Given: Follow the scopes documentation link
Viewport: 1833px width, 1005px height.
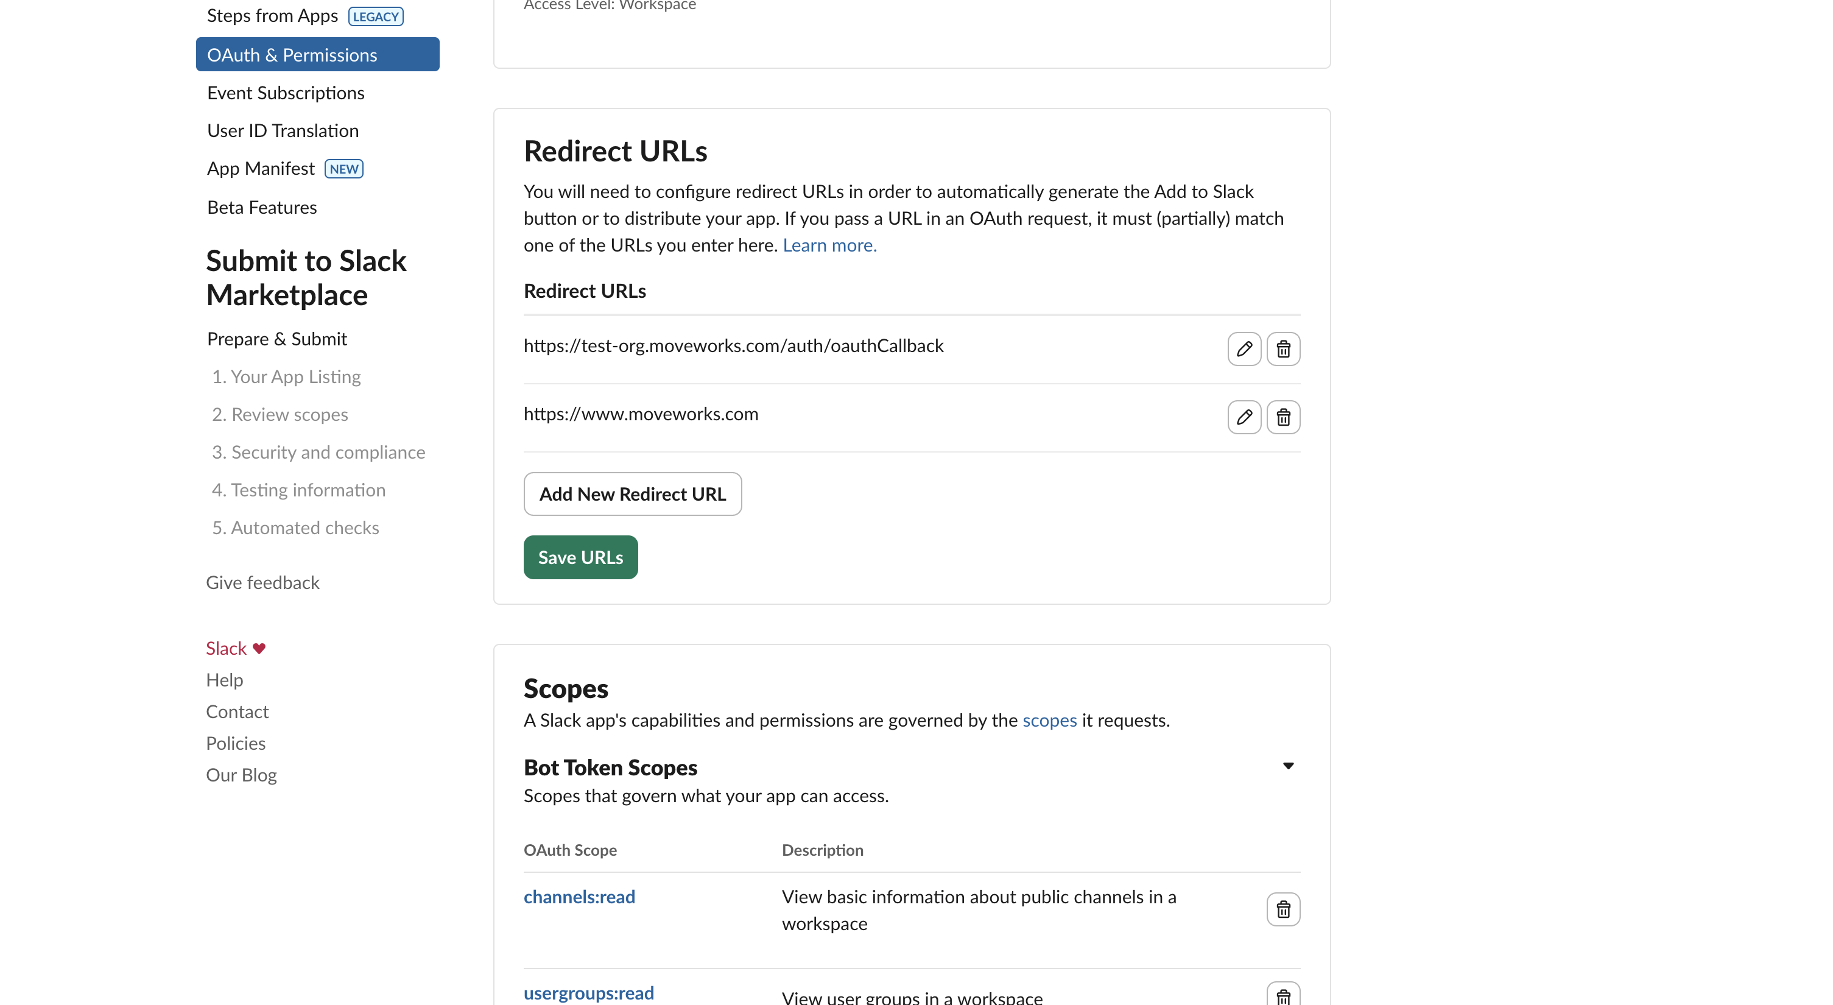Looking at the screenshot, I should pyautogui.click(x=1049, y=721).
